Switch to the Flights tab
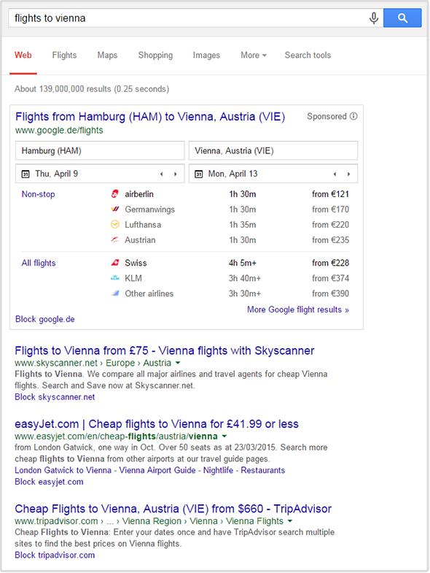The width and height of the screenshot is (430, 573). tap(64, 55)
